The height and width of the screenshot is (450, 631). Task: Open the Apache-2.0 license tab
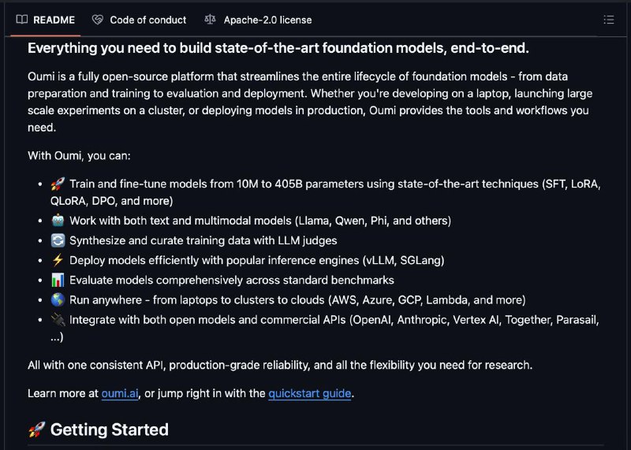pos(258,20)
